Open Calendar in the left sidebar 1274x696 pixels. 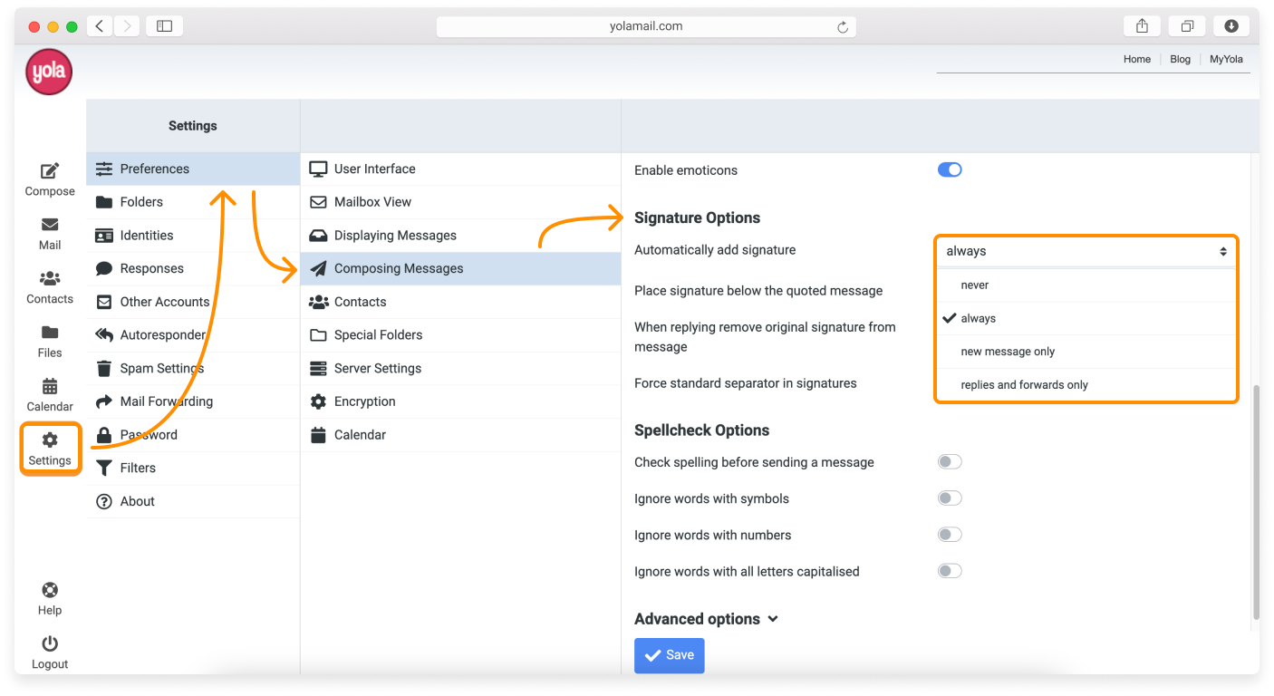50,387
